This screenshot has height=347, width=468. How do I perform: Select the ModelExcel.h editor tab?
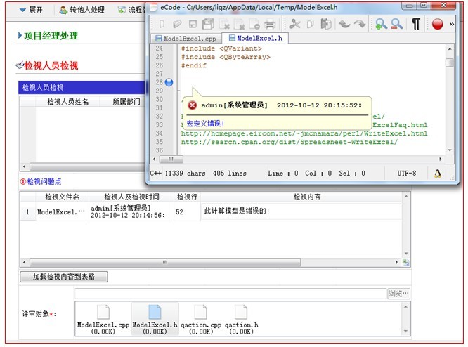click(x=255, y=38)
